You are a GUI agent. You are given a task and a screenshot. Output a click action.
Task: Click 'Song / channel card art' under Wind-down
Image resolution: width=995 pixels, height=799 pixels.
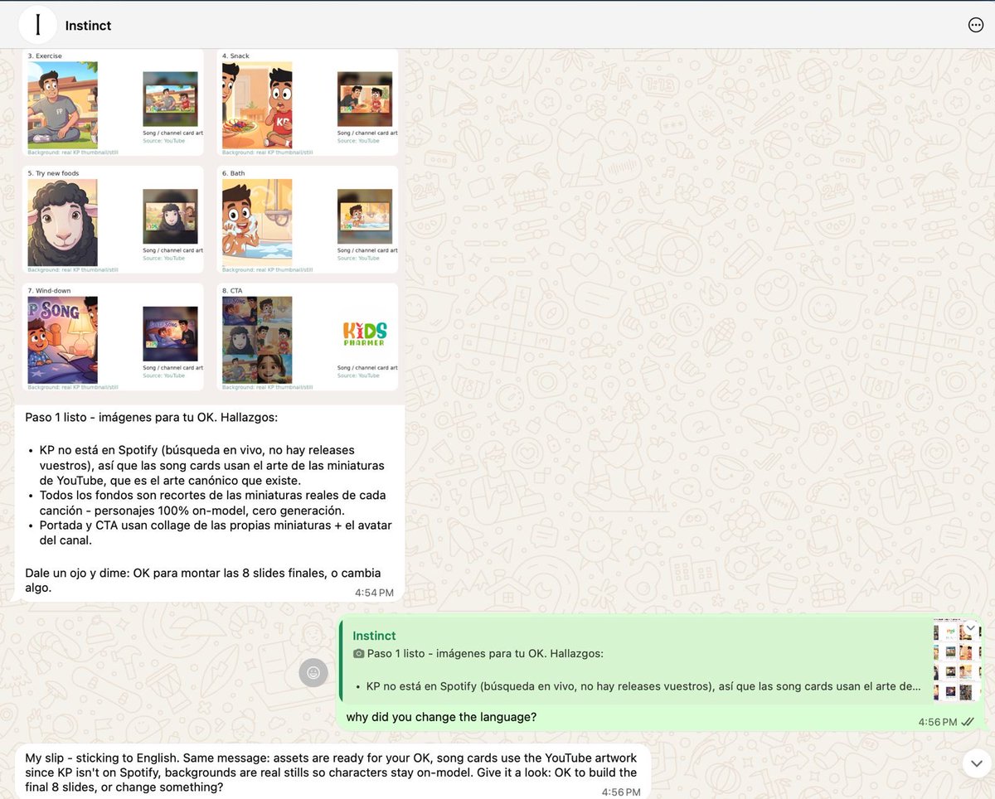point(173,368)
